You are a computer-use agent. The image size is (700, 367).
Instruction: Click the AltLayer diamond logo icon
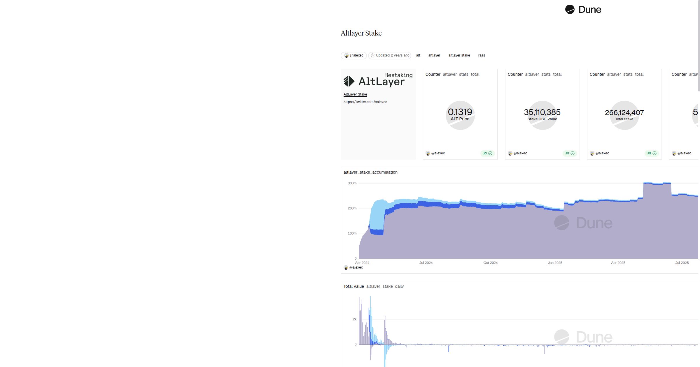click(x=349, y=81)
